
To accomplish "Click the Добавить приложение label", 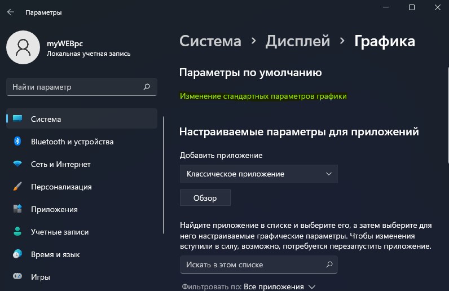I will pyautogui.click(x=221, y=155).
